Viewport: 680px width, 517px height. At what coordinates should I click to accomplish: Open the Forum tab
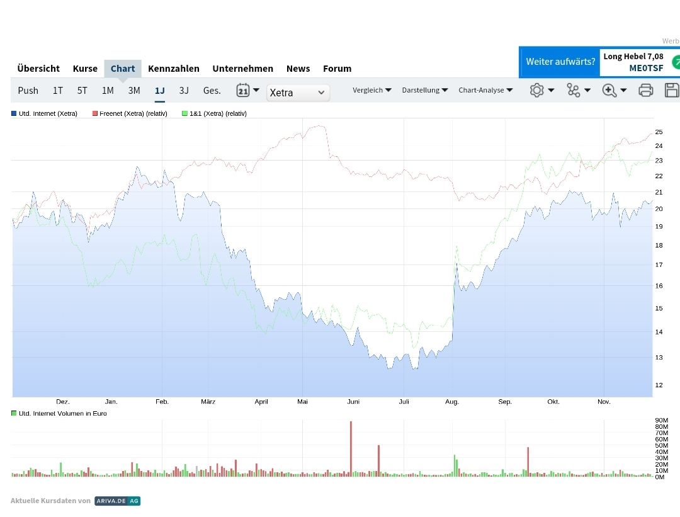(x=337, y=69)
